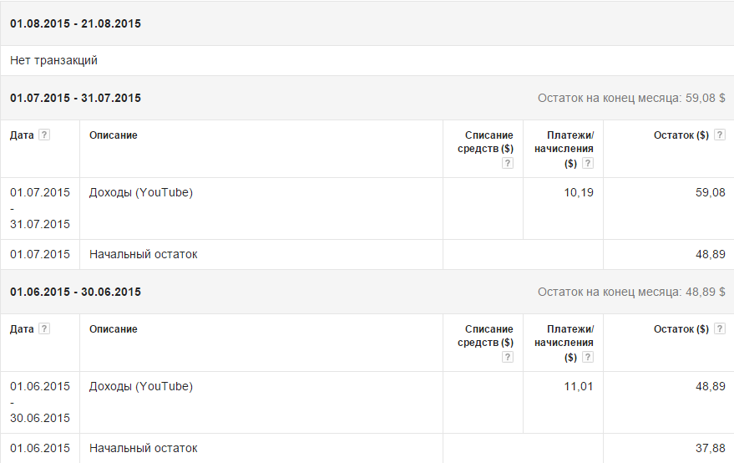Image resolution: width=734 pixels, height=463 pixels.
Task: Click the 01.07.2015 - 31.07.2015 period header
Action: tap(75, 98)
